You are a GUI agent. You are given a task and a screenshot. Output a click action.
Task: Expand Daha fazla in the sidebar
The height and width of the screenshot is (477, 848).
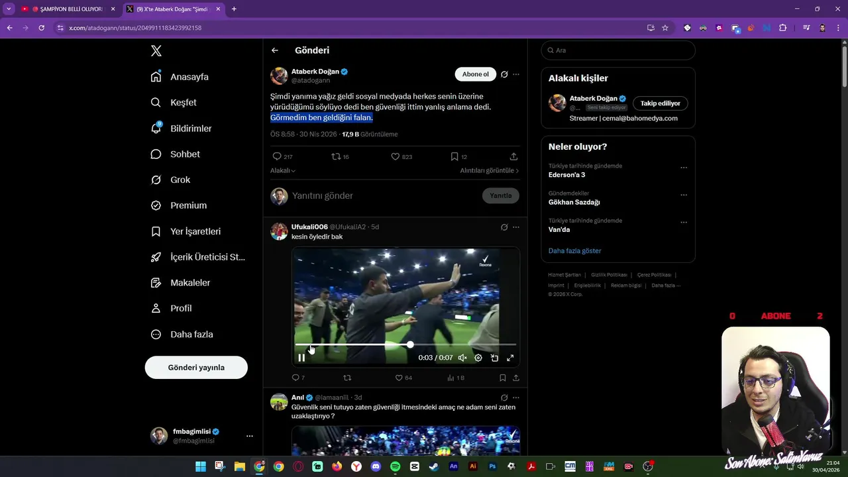click(182, 335)
